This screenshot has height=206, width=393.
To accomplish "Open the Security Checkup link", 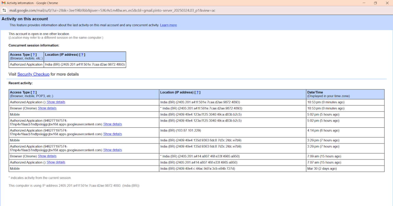I will tap(33, 74).
